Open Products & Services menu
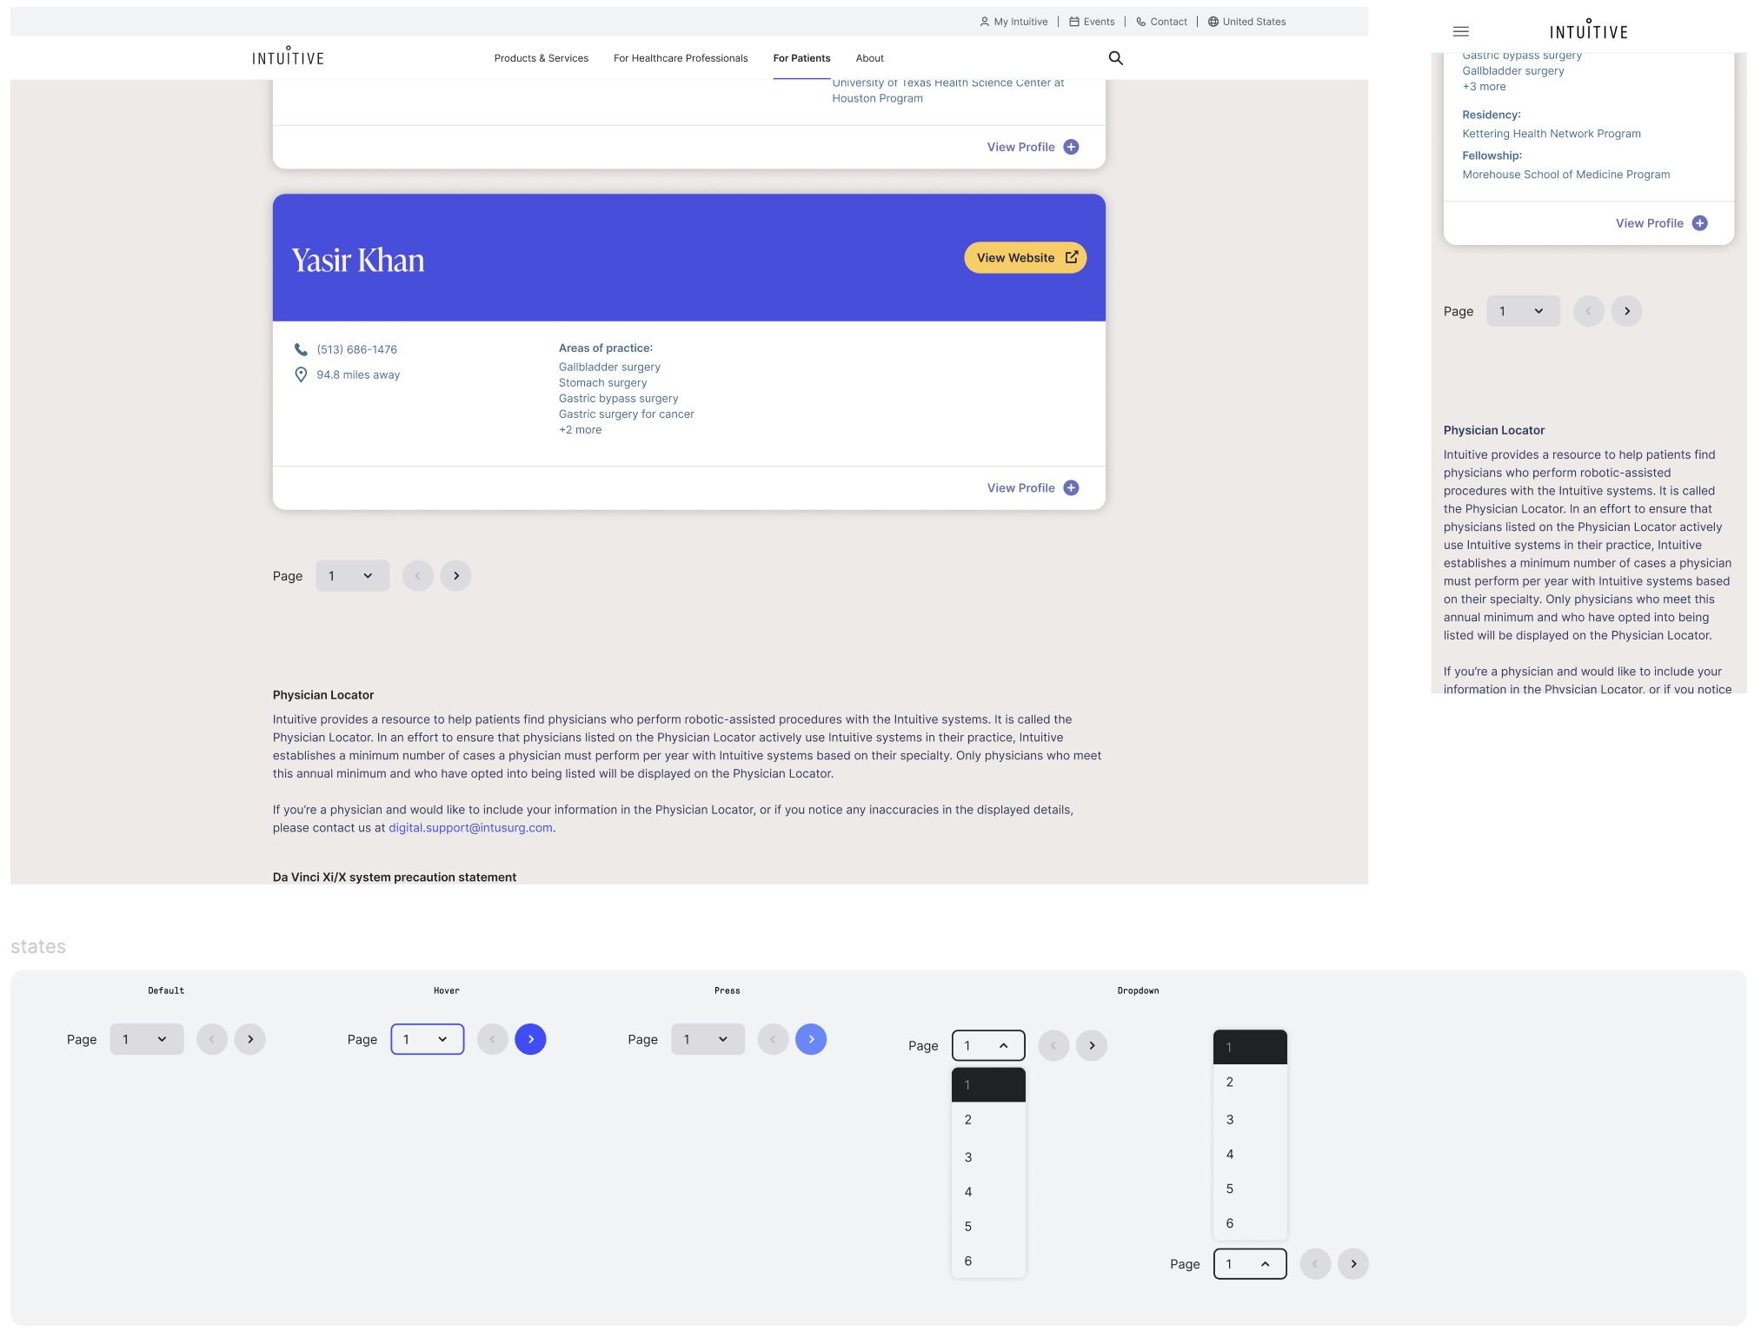1761x1338 pixels. click(x=541, y=58)
